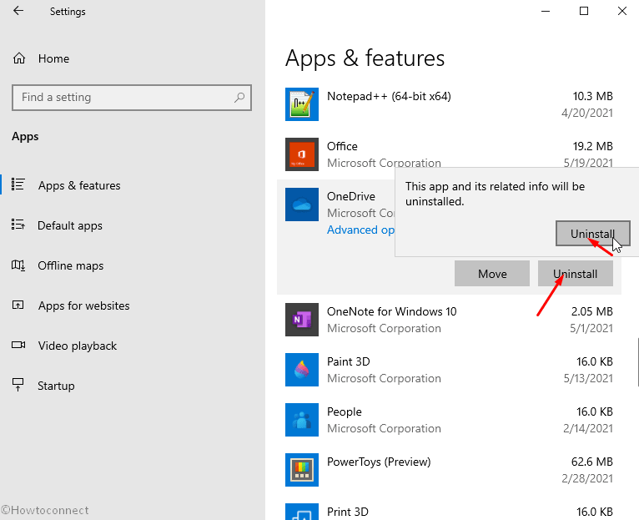Image resolution: width=639 pixels, height=520 pixels.
Task: Click the 10.3 MB size of Notepad++
Action: (592, 96)
